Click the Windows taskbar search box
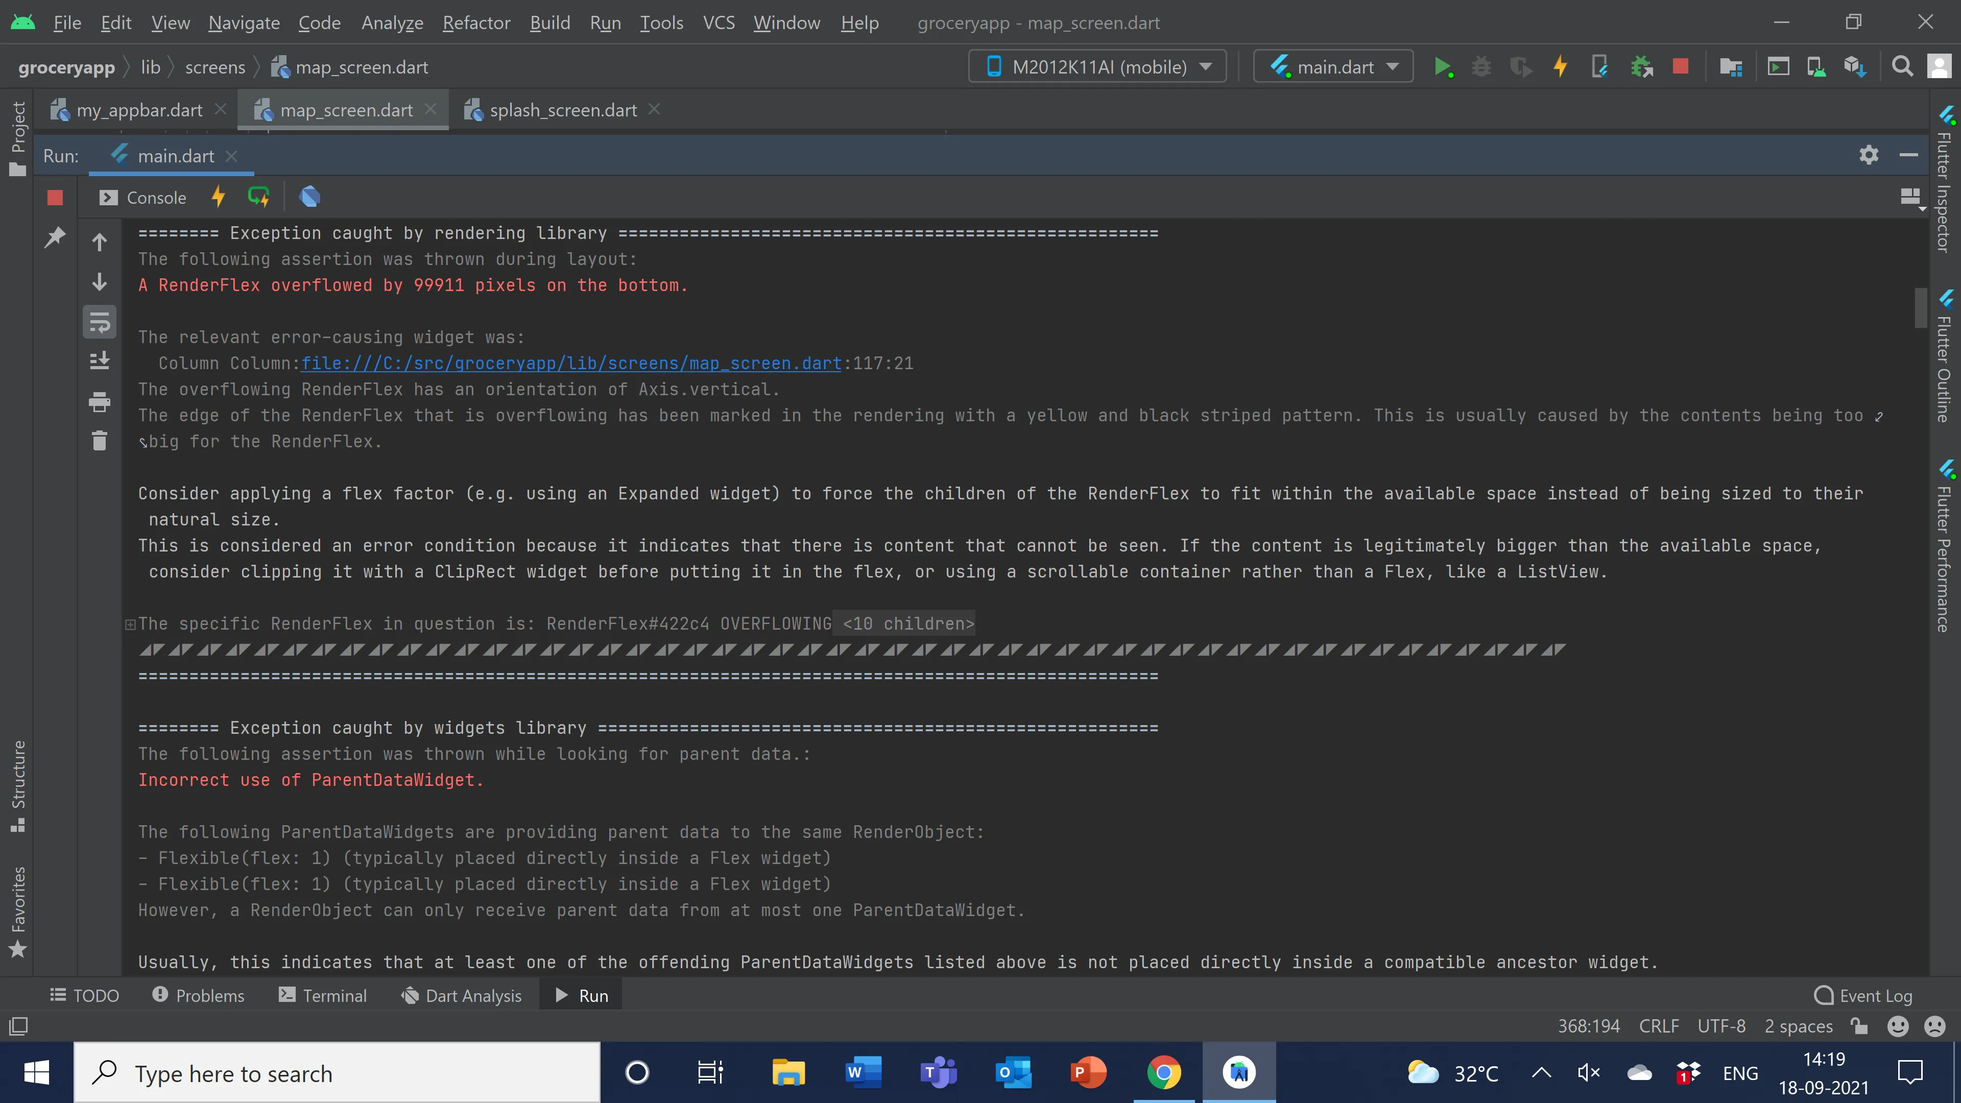Image resolution: width=1961 pixels, height=1103 pixels. (x=337, y=1073)
